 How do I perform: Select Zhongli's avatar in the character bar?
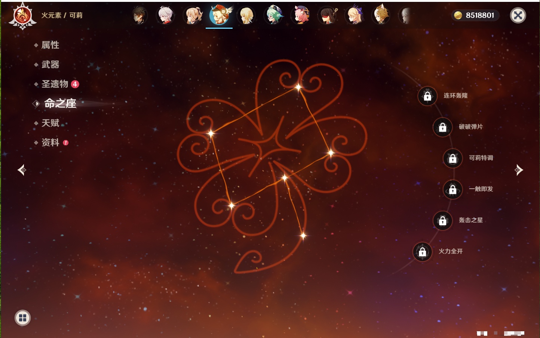(139, 15)
